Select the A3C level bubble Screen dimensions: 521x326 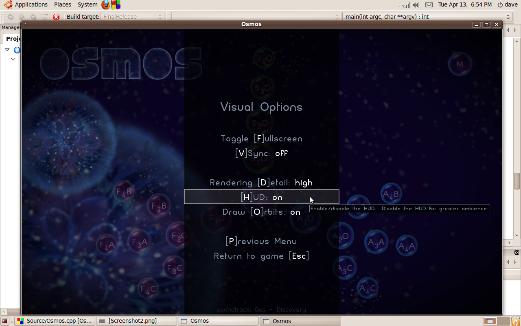345,268
